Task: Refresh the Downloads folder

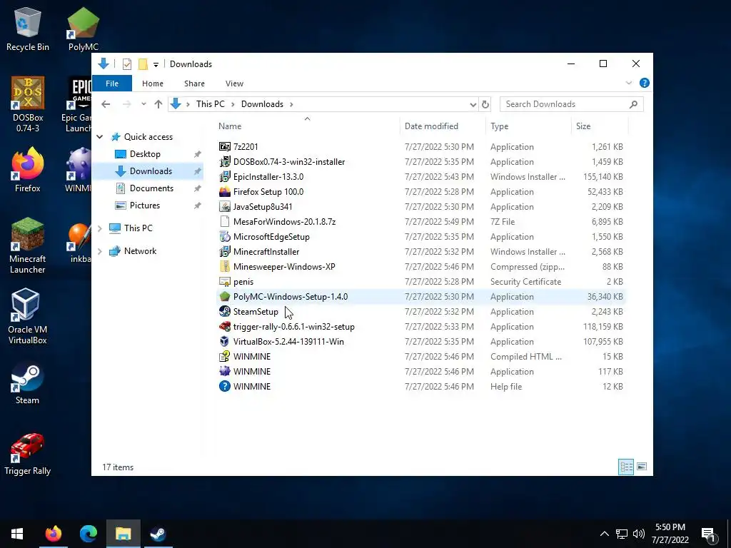Action: coord(485,104)
